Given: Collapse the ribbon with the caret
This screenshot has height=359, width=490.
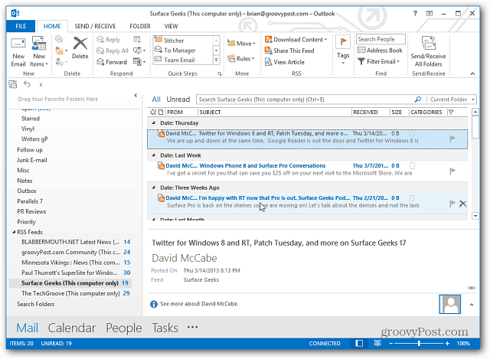Looking at the screenshot, I should (472, 73).
